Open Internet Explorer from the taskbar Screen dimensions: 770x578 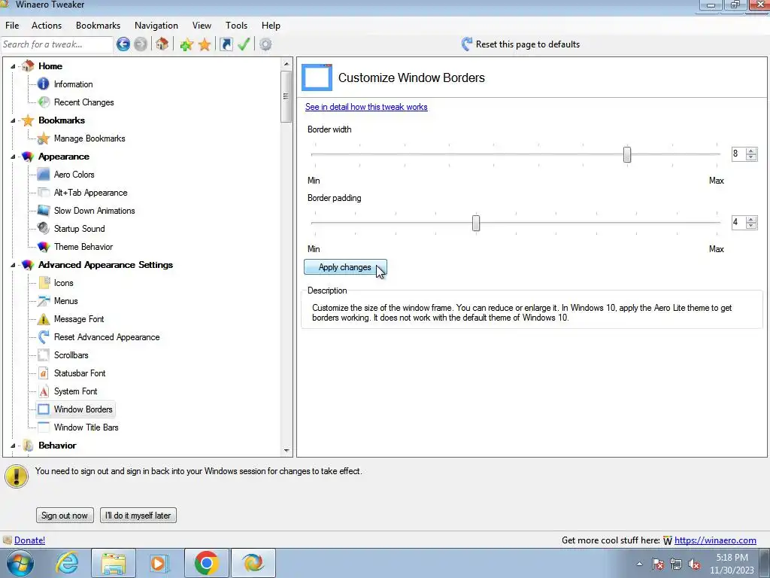[67, 563]
